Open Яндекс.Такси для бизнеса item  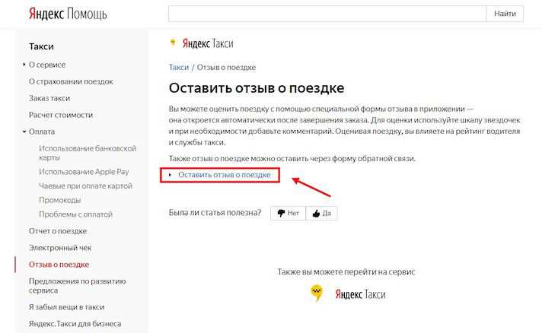(75, 324)
